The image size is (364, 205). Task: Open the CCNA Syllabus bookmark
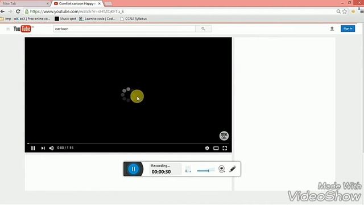pos(134,19)
